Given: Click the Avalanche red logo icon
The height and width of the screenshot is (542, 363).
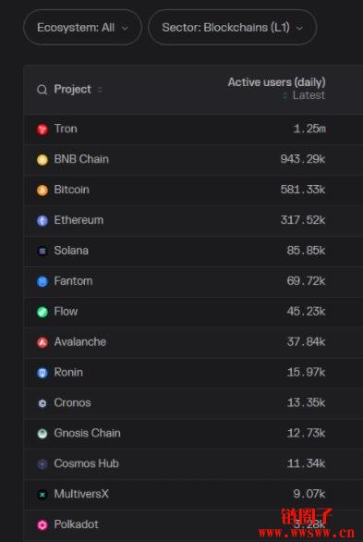Looking at the screenshot, I should (42, 342).
